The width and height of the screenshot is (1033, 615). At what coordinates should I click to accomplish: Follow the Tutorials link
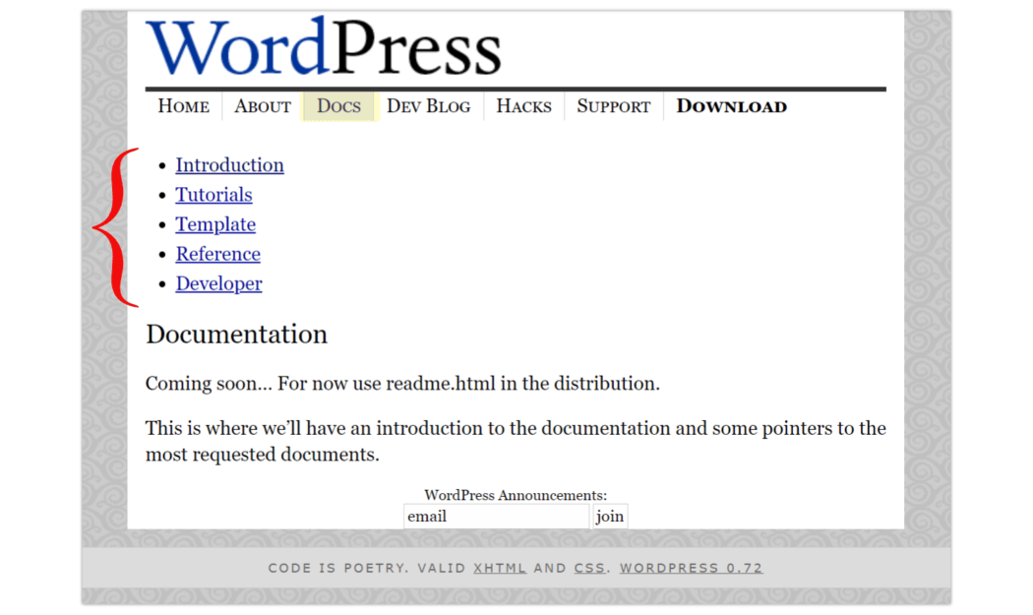coord(213,195)
